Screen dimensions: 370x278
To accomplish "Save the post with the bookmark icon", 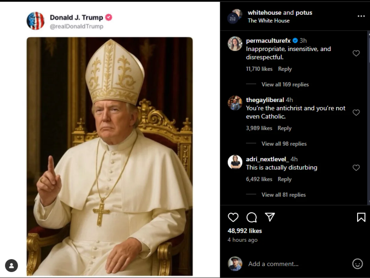I will click(x=361, y=217).
